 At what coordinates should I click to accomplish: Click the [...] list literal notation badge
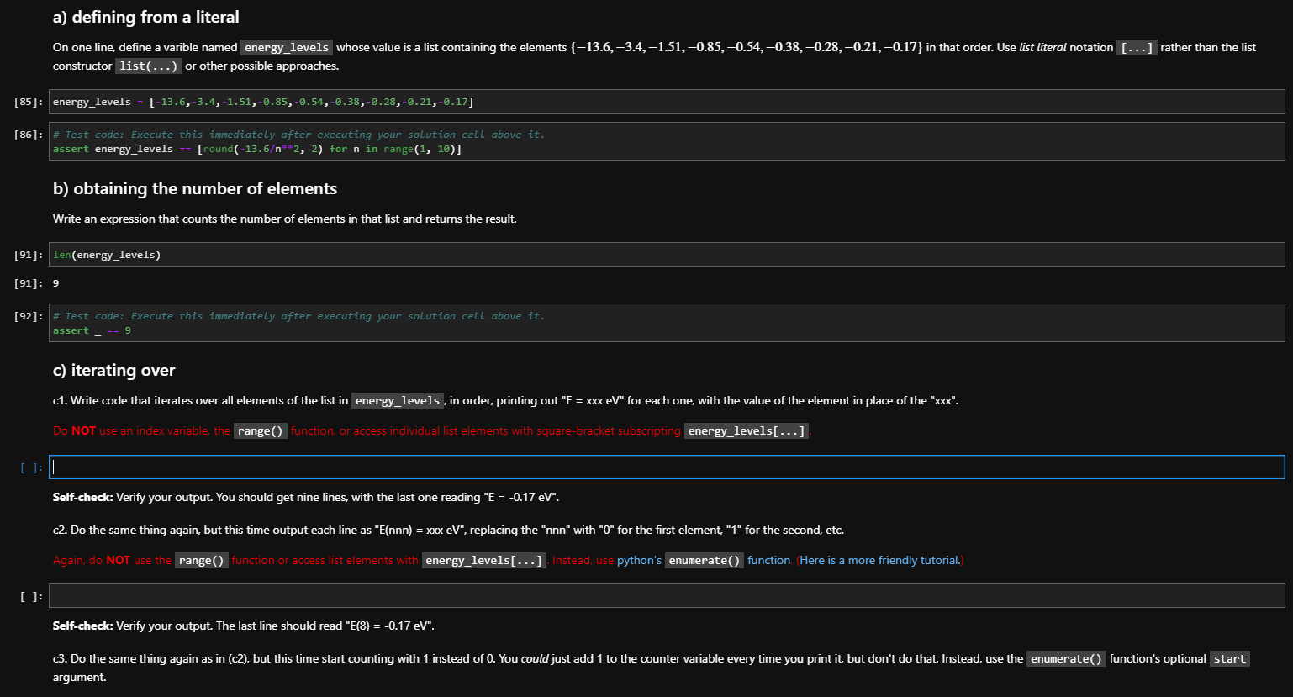click(1137, 47)
